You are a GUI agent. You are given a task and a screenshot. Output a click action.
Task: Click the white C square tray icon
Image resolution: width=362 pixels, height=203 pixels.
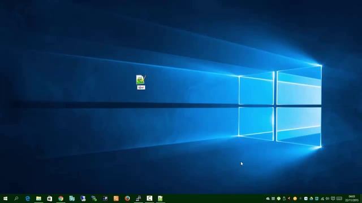pyautogui.click(x=305, y=198)
